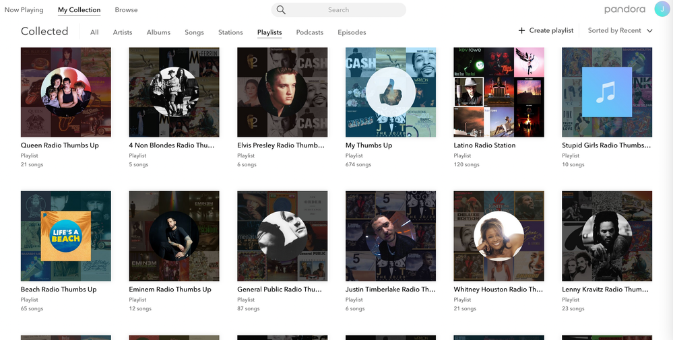Viewport: 673px width, 340px height.
Task: Open the user profile avatar J
Action: [662, 9]
